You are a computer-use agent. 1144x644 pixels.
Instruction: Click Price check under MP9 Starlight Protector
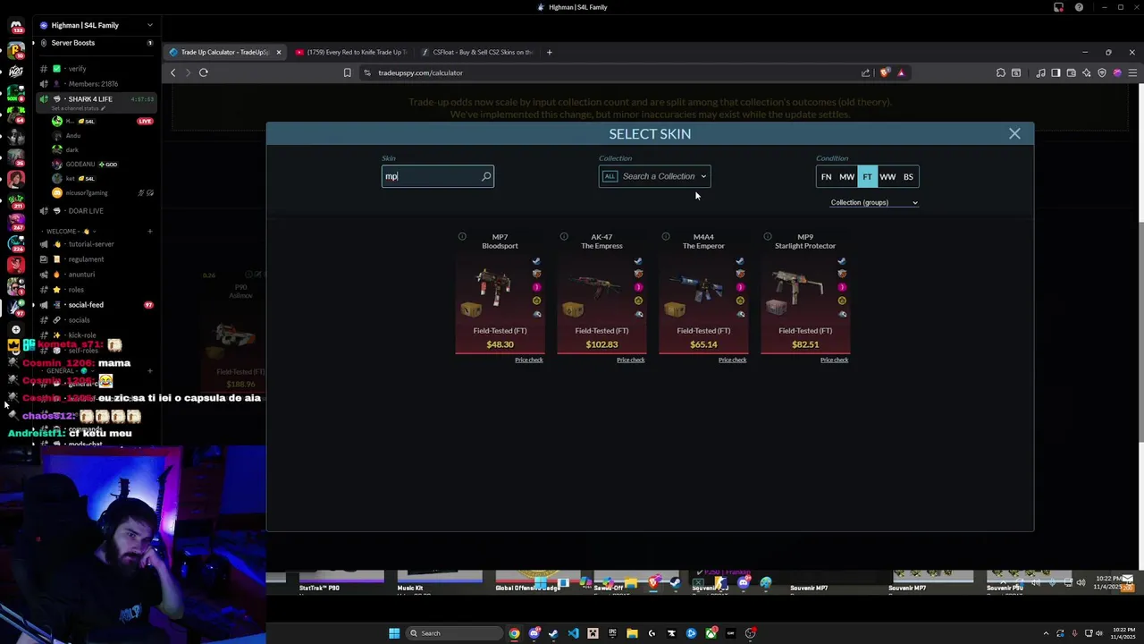834,360
